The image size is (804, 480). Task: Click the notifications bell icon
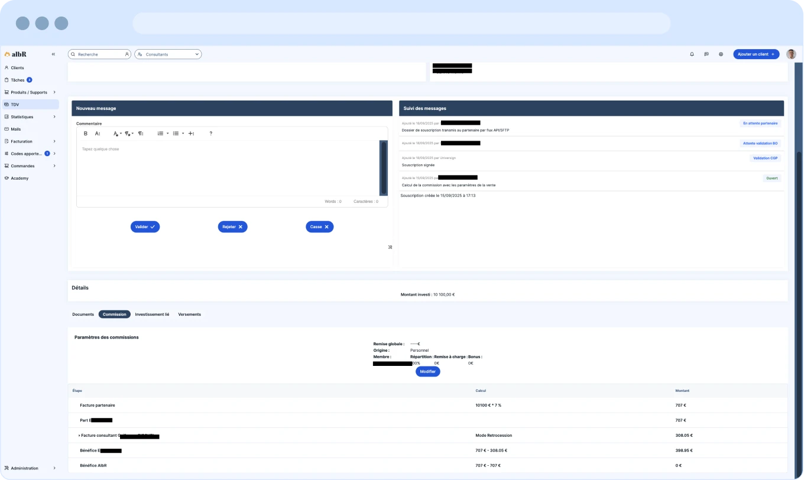(x=692, y=54)
